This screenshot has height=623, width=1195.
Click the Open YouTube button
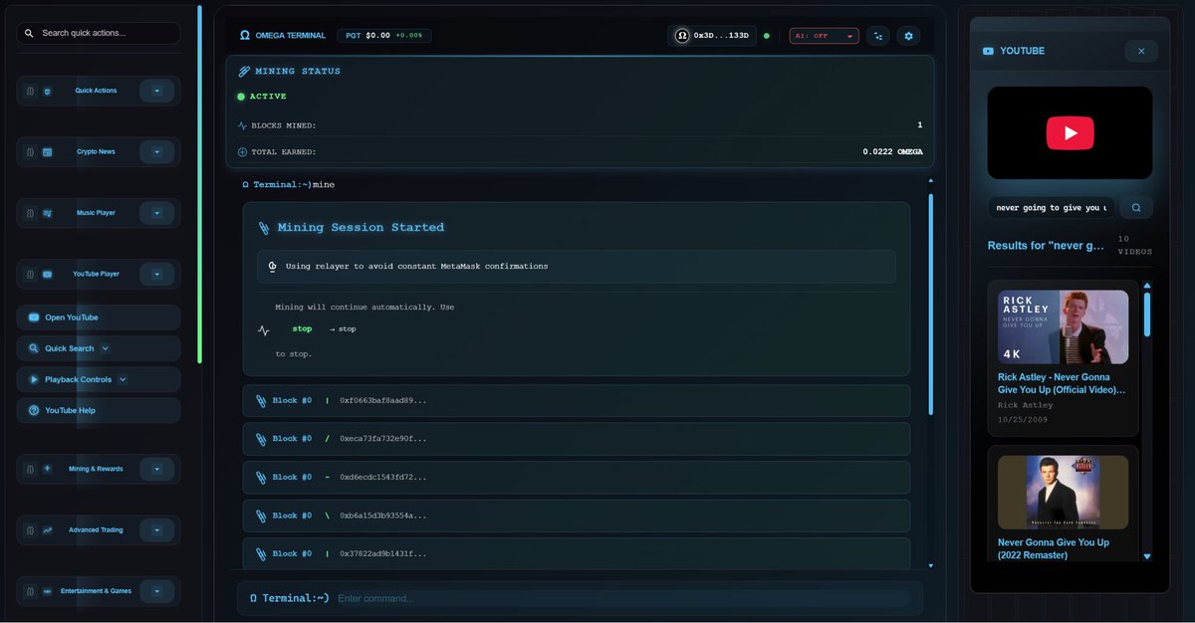pos(99,317)
